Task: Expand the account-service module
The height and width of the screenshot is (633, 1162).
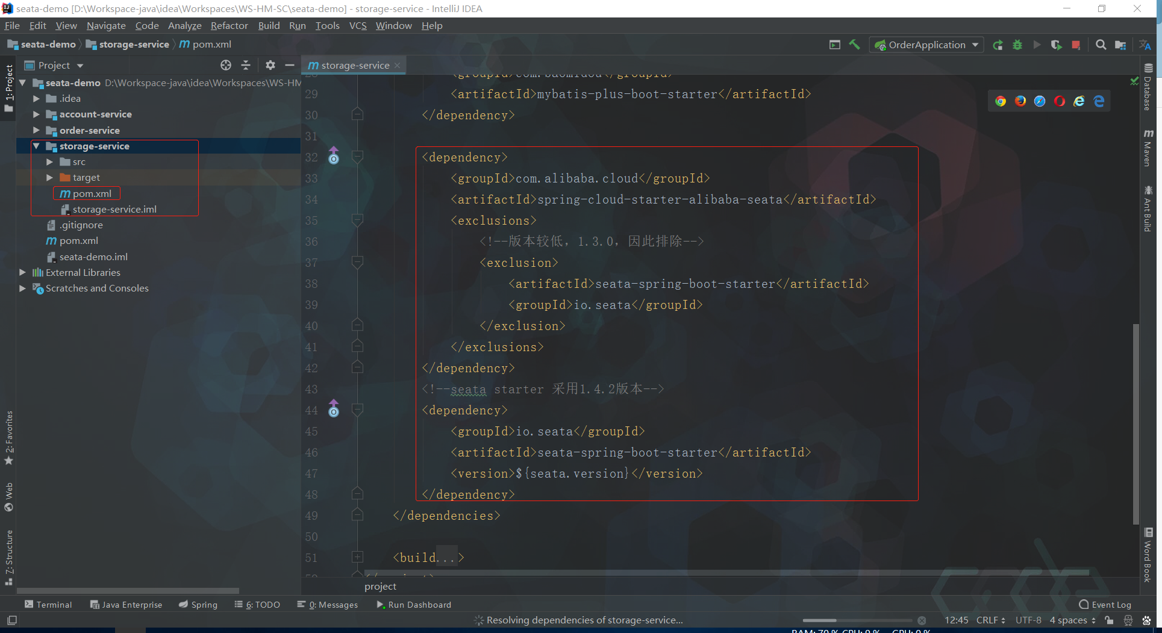Action: 36,114
